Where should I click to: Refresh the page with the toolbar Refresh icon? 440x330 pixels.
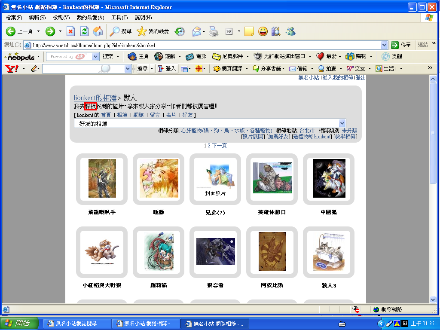pos(85,31)
